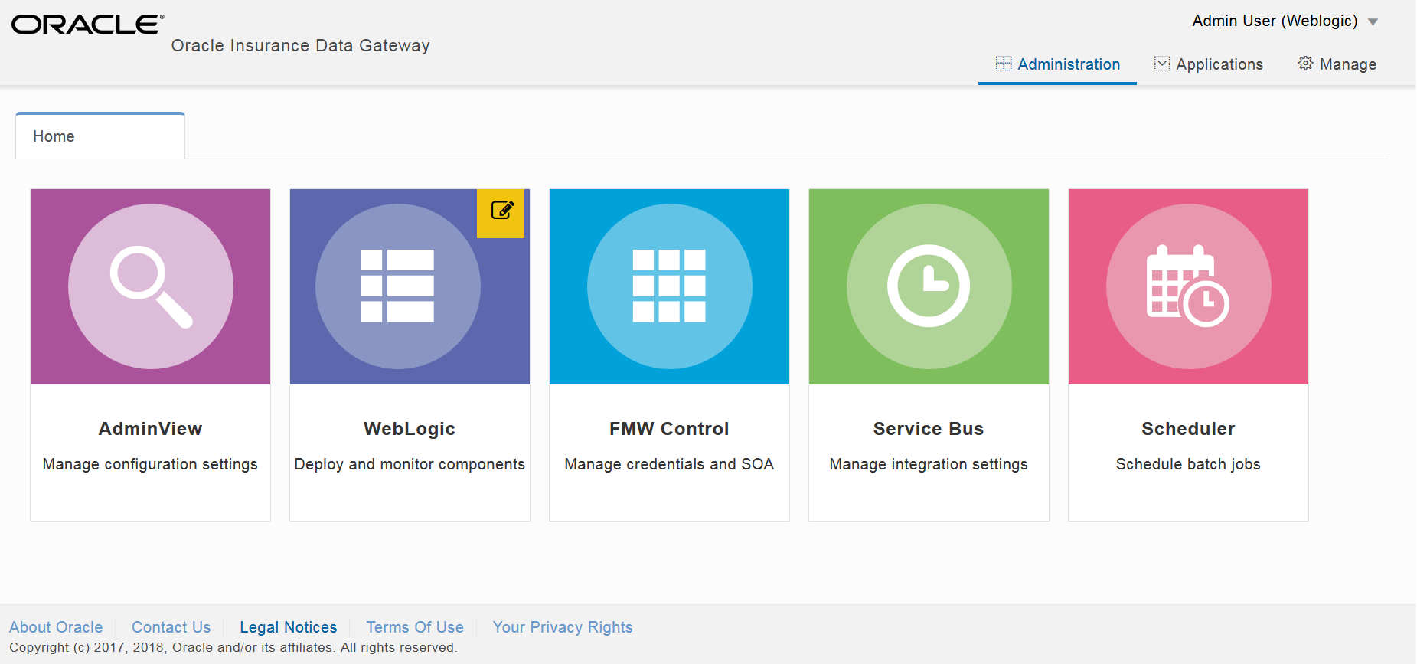Open the Service Bus clock tile icon

pos(929,286)
